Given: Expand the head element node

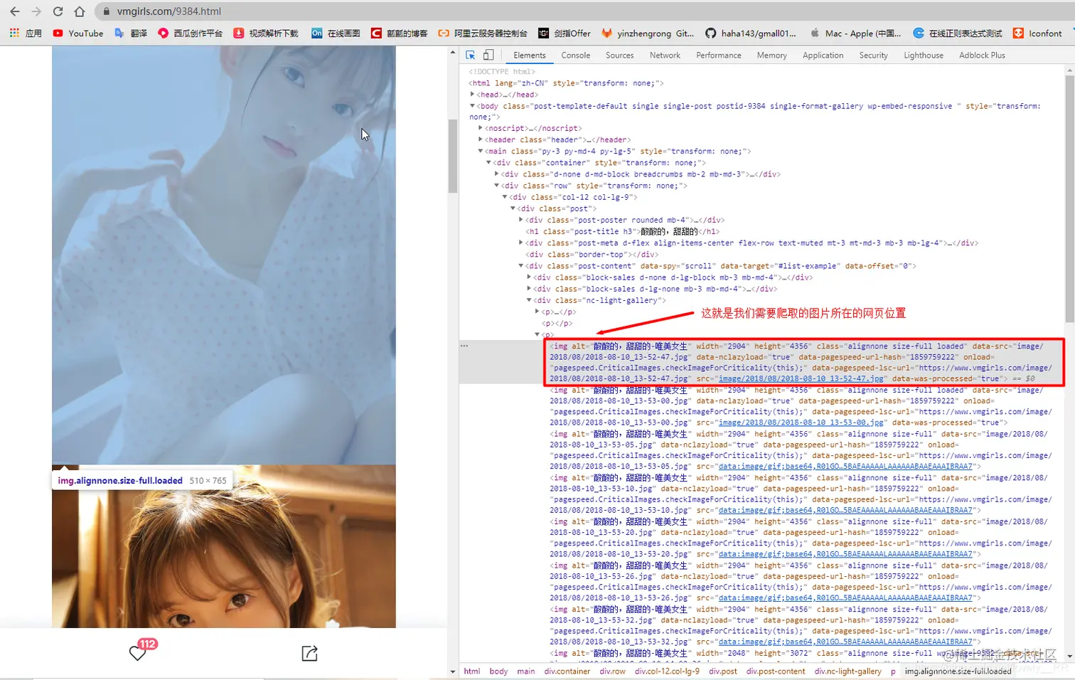Looking at the screenshot, I should [472, 94].
